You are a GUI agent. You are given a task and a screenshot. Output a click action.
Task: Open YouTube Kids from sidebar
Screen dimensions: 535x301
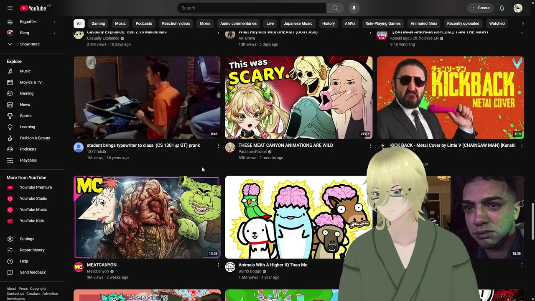pyautogui.click(x=32, y=221)
